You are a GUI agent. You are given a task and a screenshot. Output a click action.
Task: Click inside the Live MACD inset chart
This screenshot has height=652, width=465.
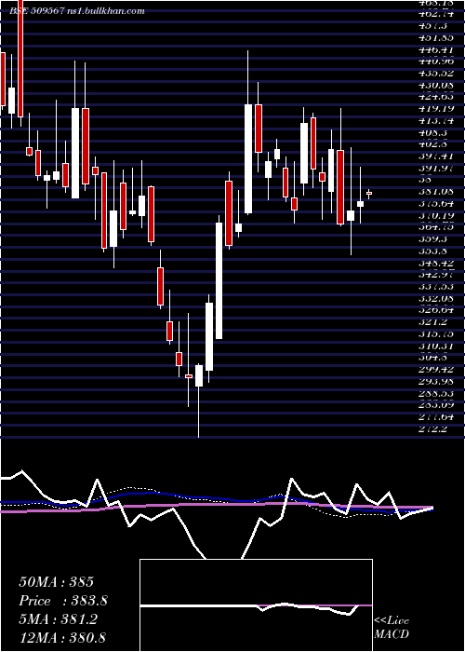click(256, 605)
